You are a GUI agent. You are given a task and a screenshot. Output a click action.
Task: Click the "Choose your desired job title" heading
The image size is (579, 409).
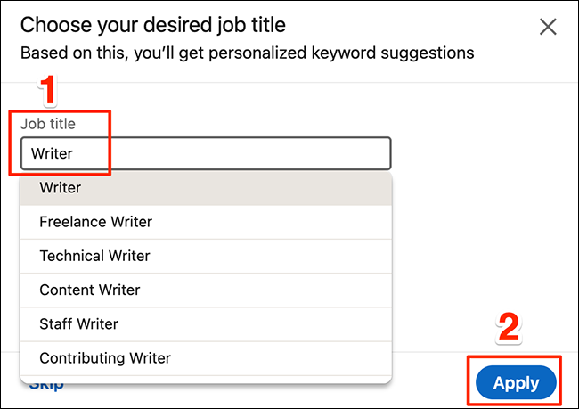tap(153, 25)
